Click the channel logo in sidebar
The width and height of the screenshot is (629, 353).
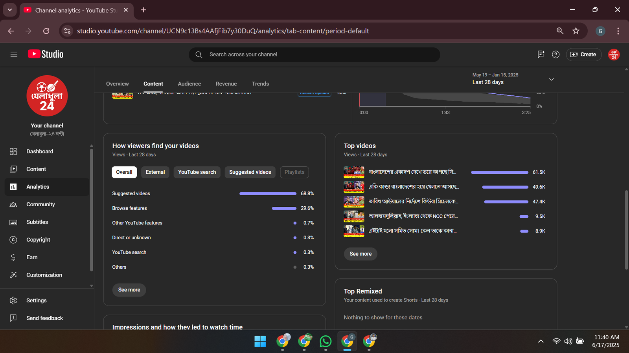coord(47,96)
